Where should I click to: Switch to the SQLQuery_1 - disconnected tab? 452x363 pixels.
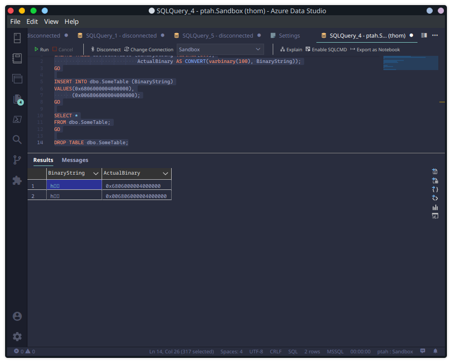[x=121, y=36]
